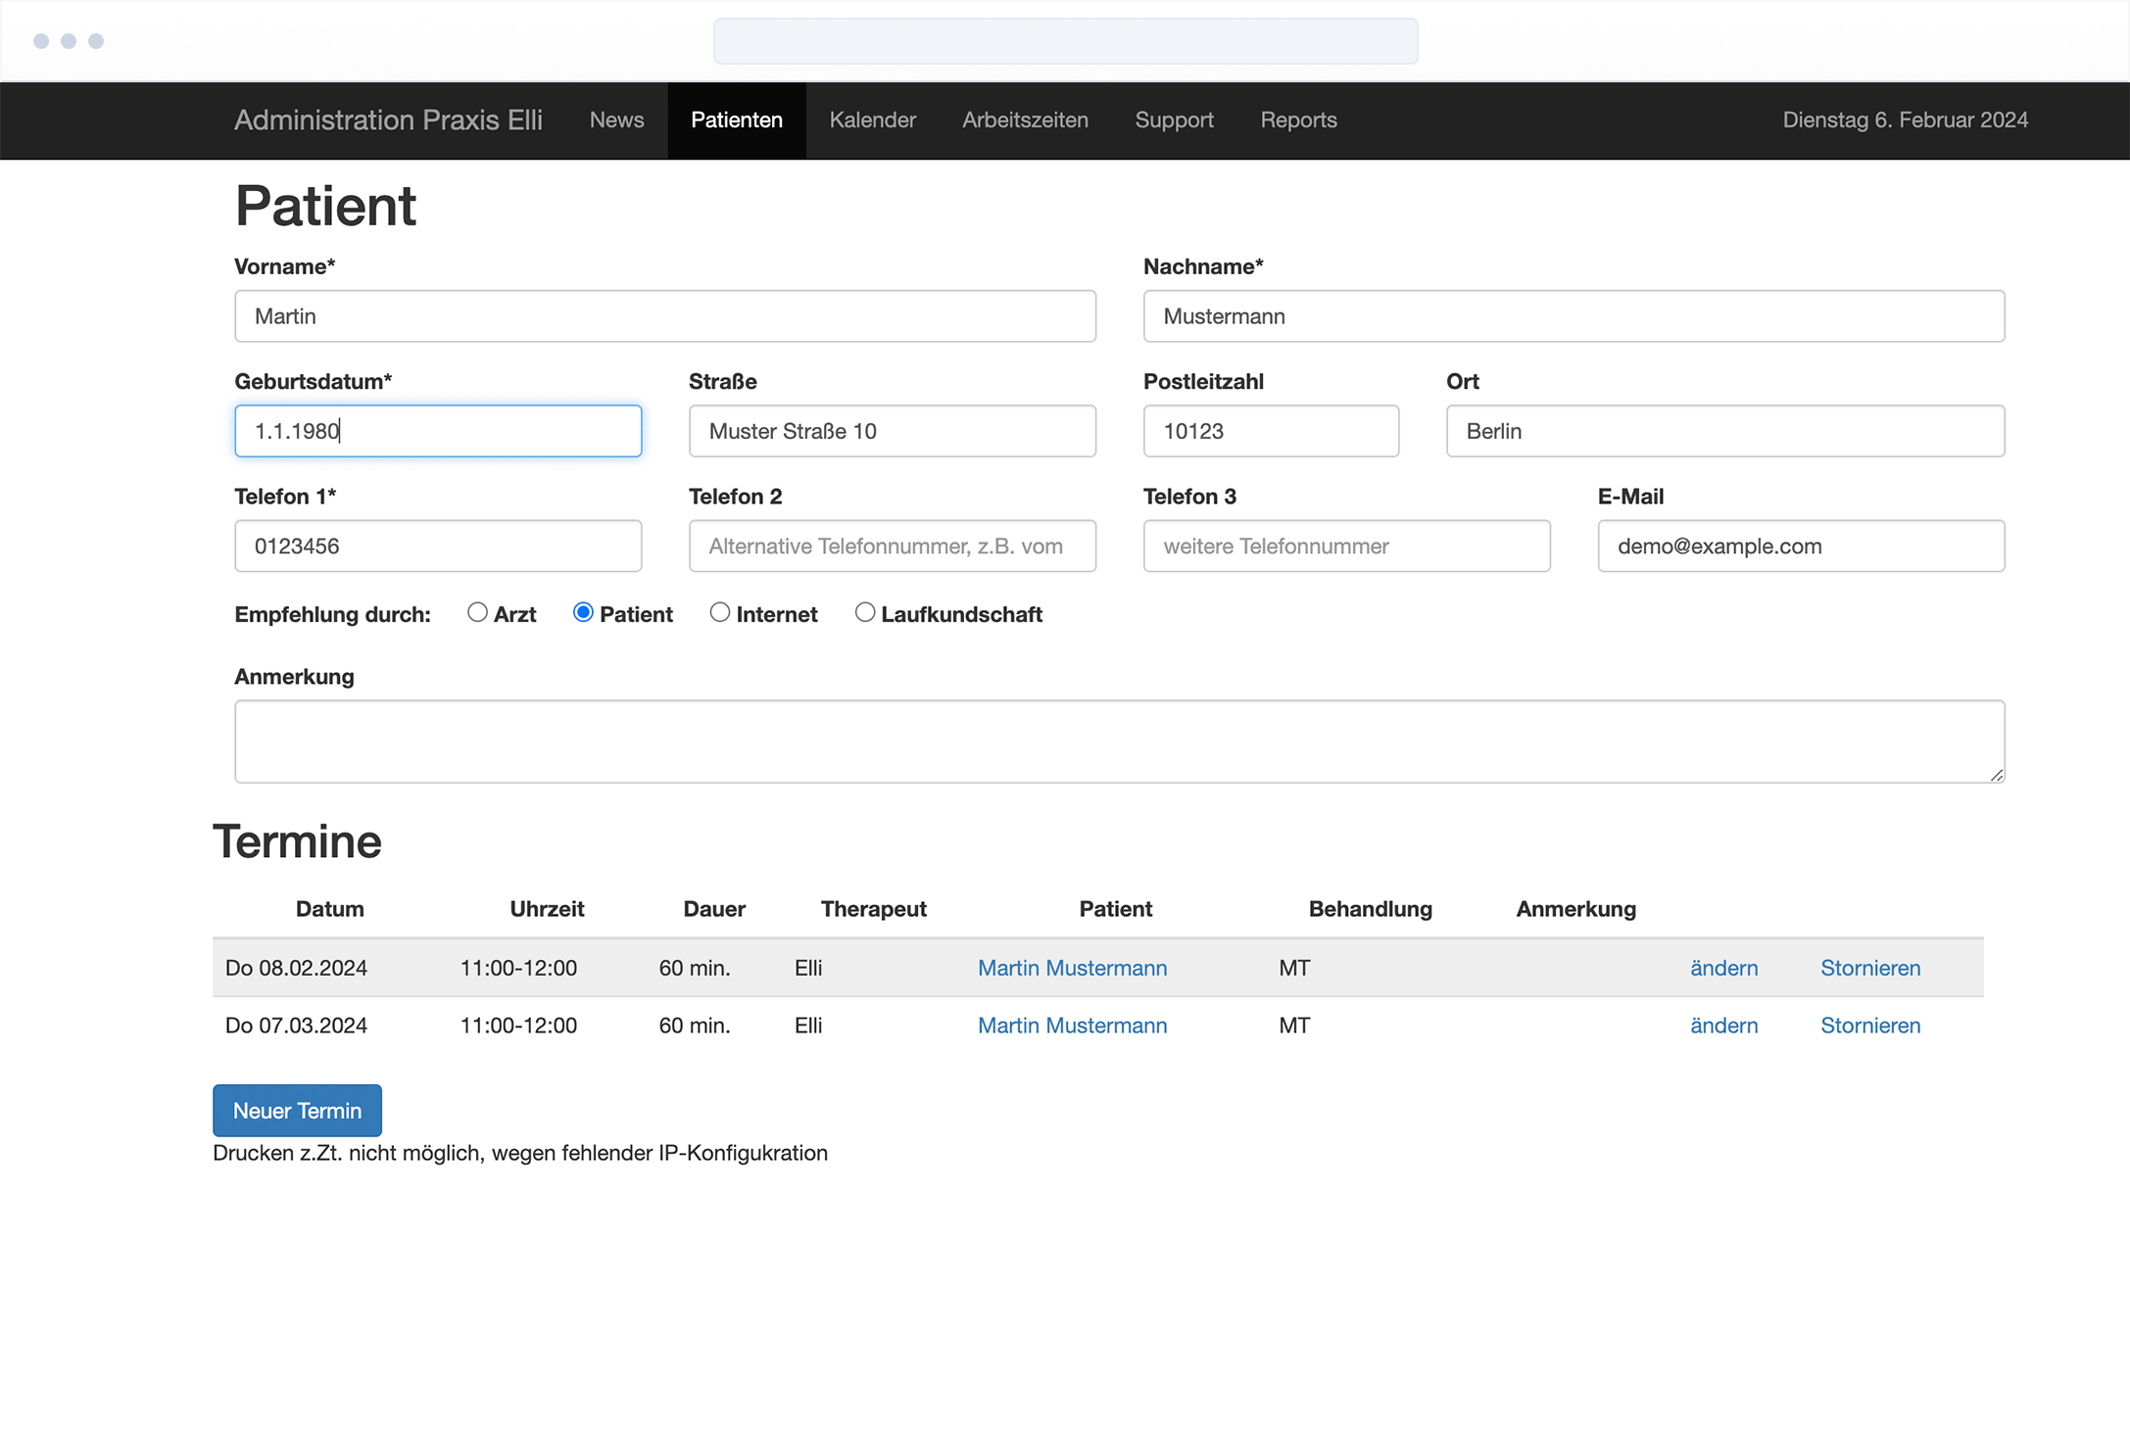The width and height of the screenshot is (2130, 1434).
Task: Cancel the 08.02.2024 appointment via Stornieren
Action: coord(1870,968)
